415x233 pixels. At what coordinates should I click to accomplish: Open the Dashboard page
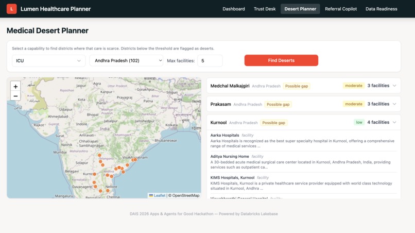tap(234, 9)
